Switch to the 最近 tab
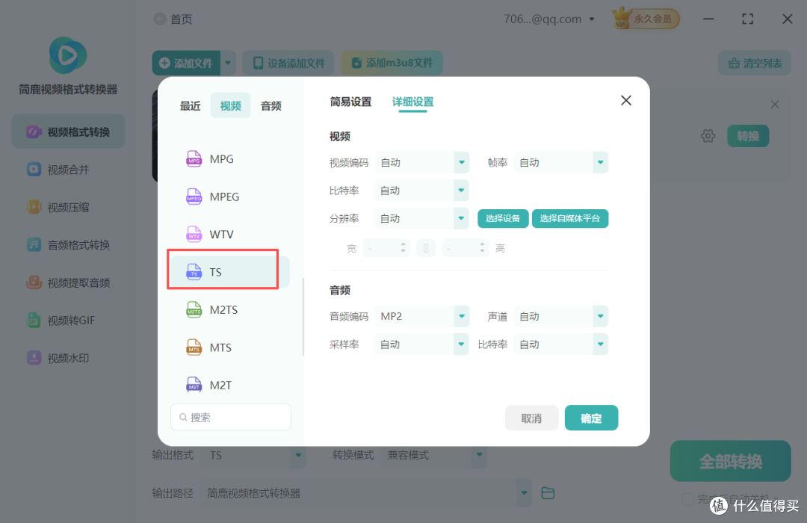Screen dimensions: 807x523 pos(190,105)
